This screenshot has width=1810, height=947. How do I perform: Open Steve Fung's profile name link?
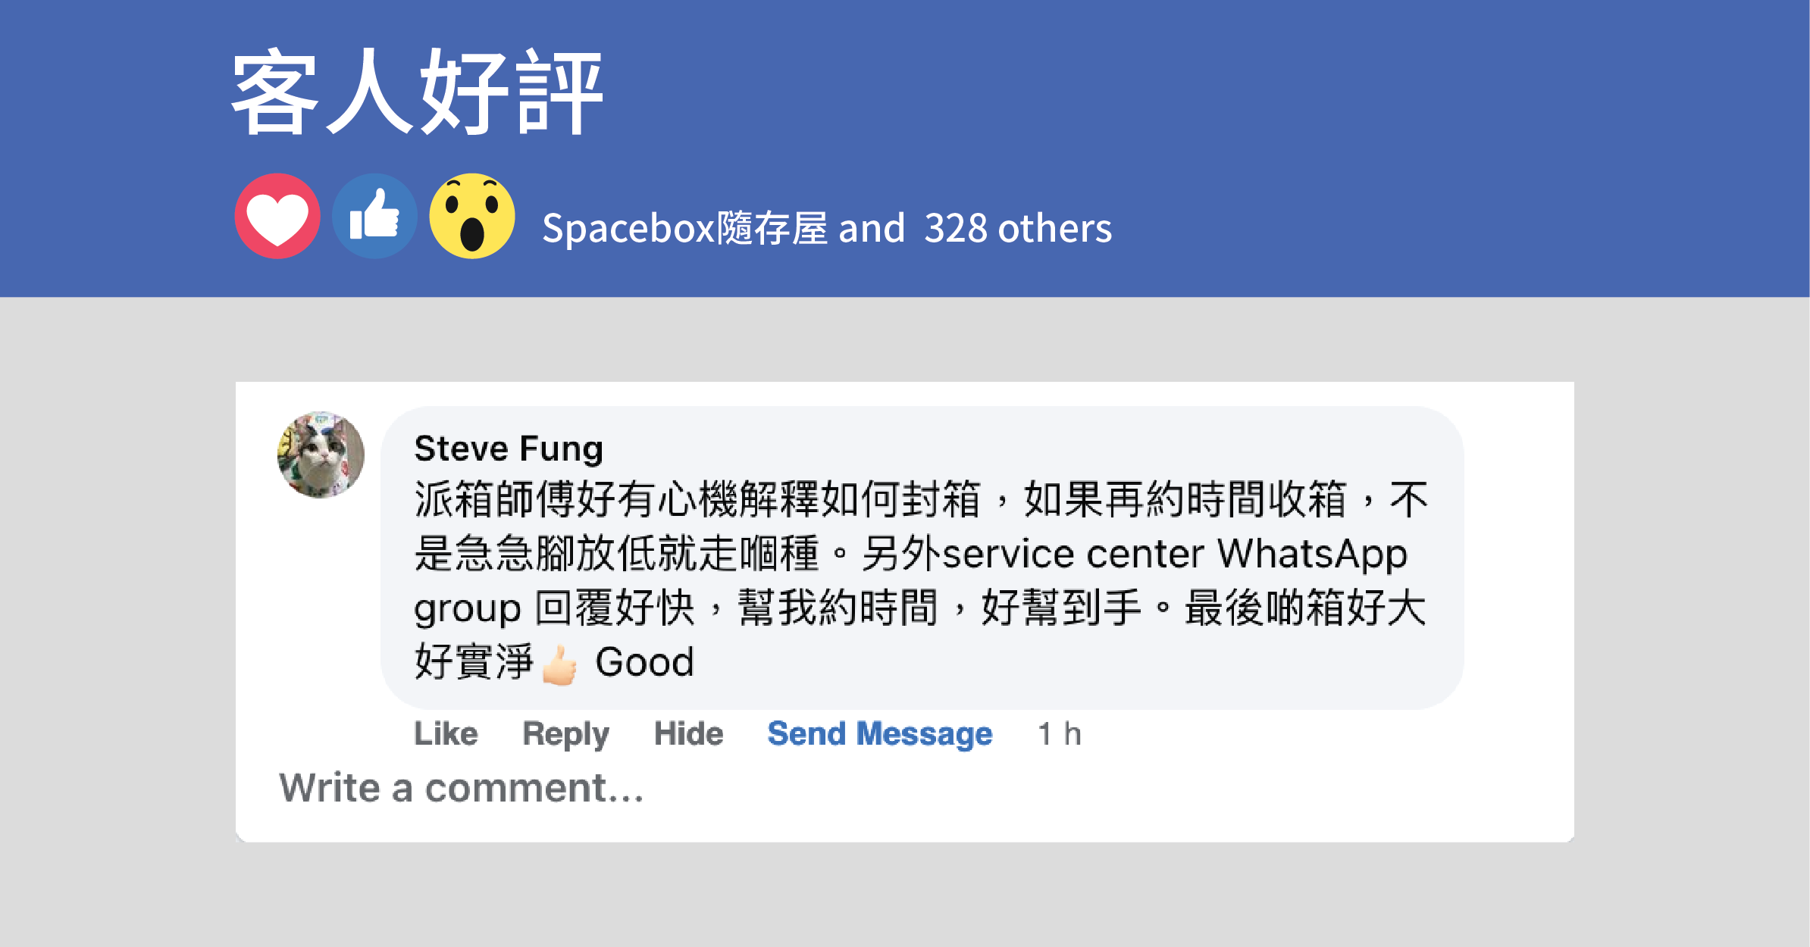click(x=509, y=448)
